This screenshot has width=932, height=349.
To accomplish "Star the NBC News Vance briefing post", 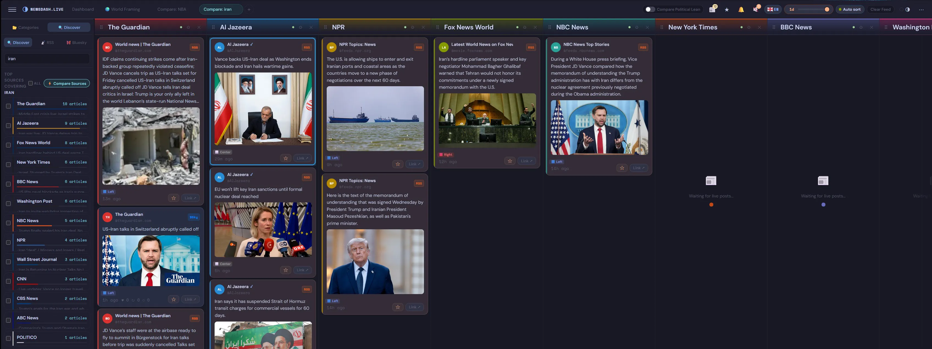I will [622, 168].
